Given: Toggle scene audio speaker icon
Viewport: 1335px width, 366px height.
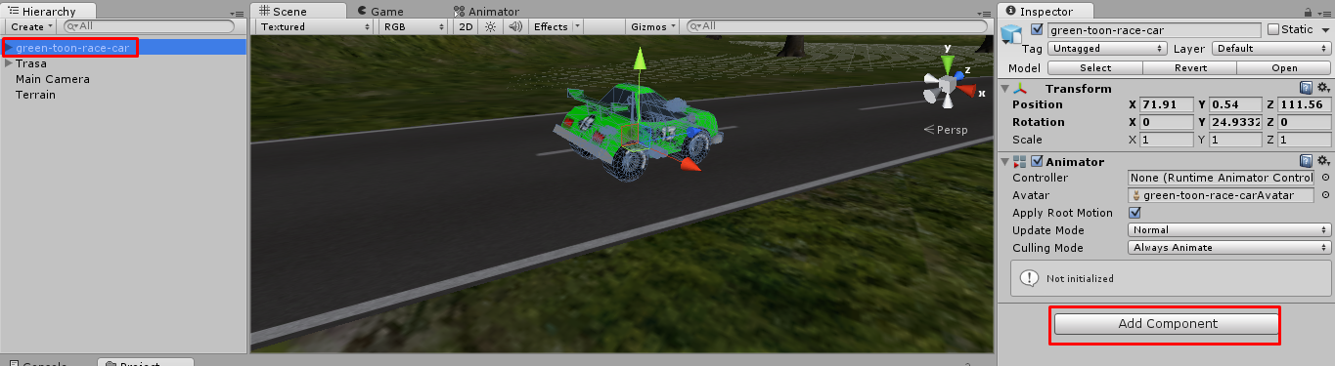Looking at the screenshot, I should pyautogui.click(x=516, y=27).
